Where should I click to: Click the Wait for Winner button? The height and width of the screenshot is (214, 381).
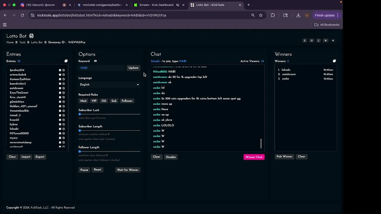click(128, 170)
